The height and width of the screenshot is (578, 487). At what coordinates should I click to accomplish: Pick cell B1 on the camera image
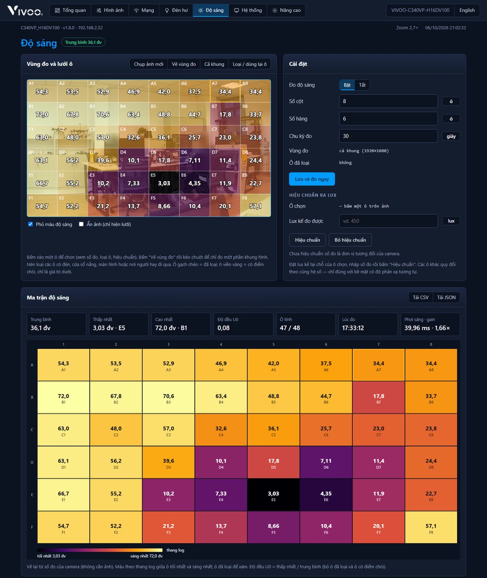click(x=42, y=114)
